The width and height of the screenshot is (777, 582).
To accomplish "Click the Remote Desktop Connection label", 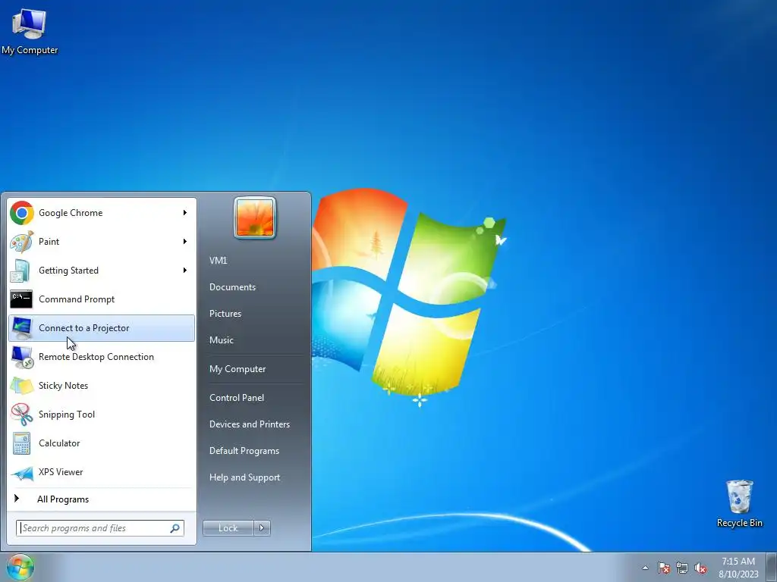I will pyautogui.click(x=96, y=357).
